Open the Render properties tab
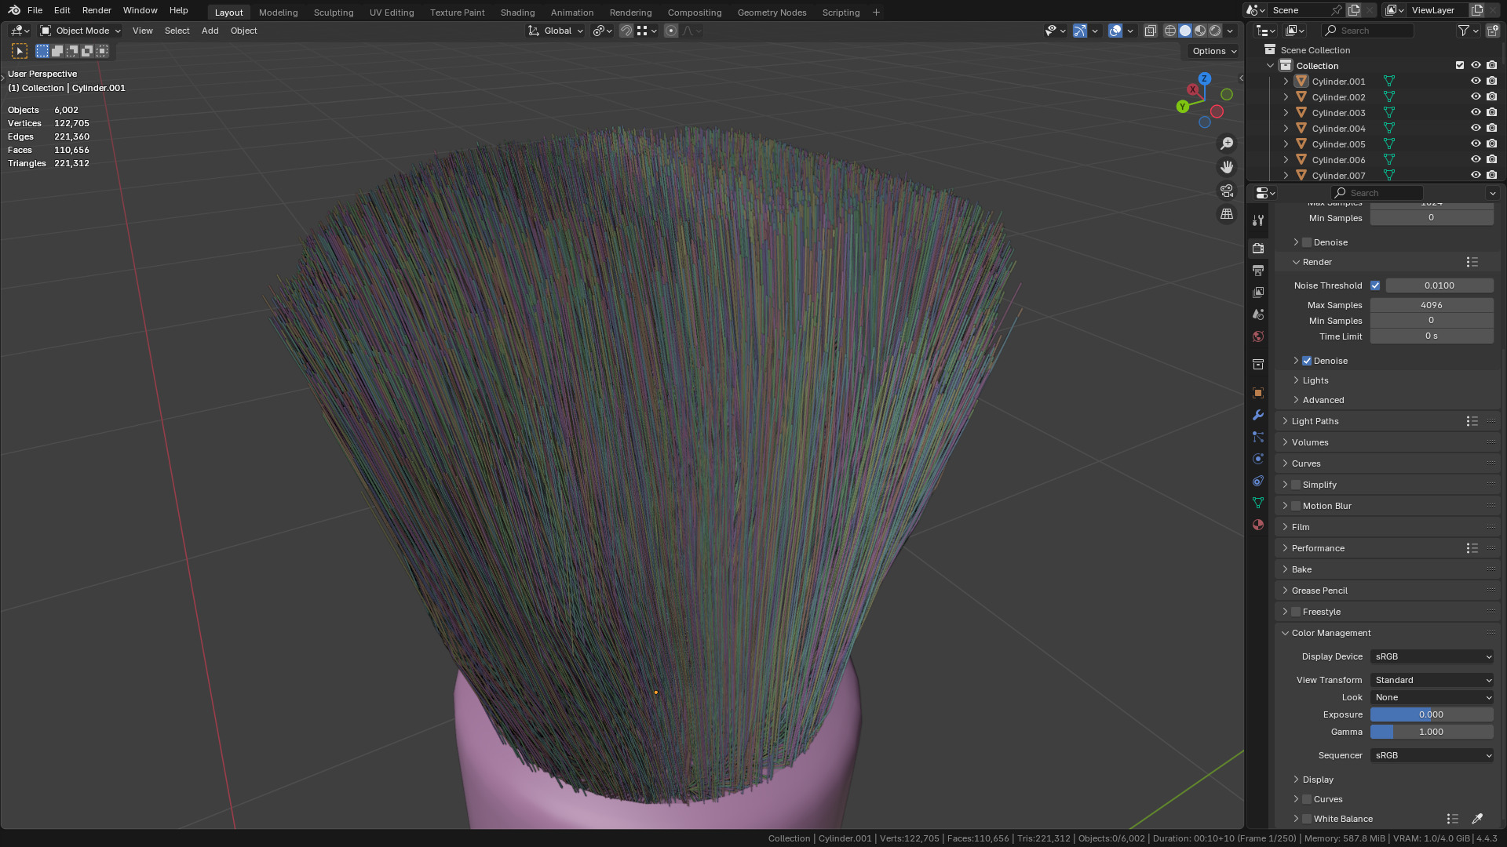The image size is (1507, 847). tap(1258, 248)
